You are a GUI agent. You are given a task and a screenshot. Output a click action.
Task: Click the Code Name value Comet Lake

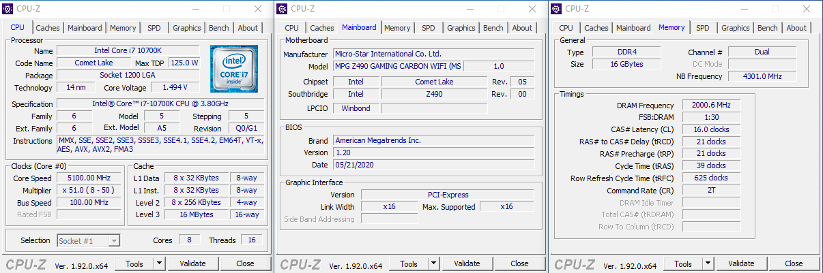(94, 63)
